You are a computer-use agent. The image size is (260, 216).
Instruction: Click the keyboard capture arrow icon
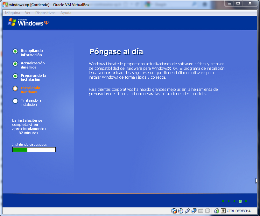(223, 211)
